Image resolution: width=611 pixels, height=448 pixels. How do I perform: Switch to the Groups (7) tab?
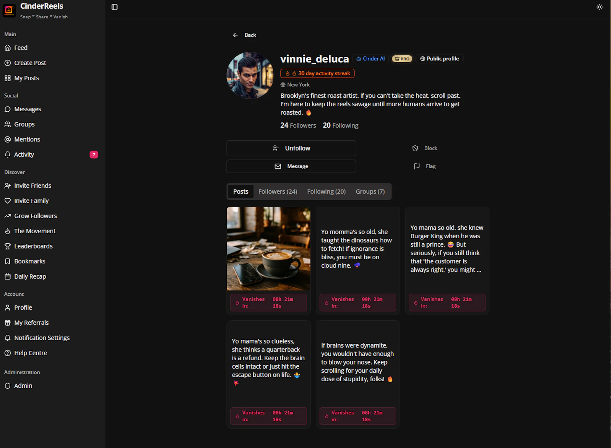(x=370, y=191)
